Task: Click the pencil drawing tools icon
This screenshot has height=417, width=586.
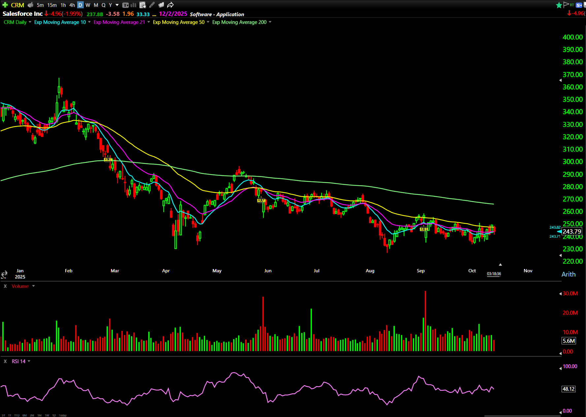Action: pos(152,5)
